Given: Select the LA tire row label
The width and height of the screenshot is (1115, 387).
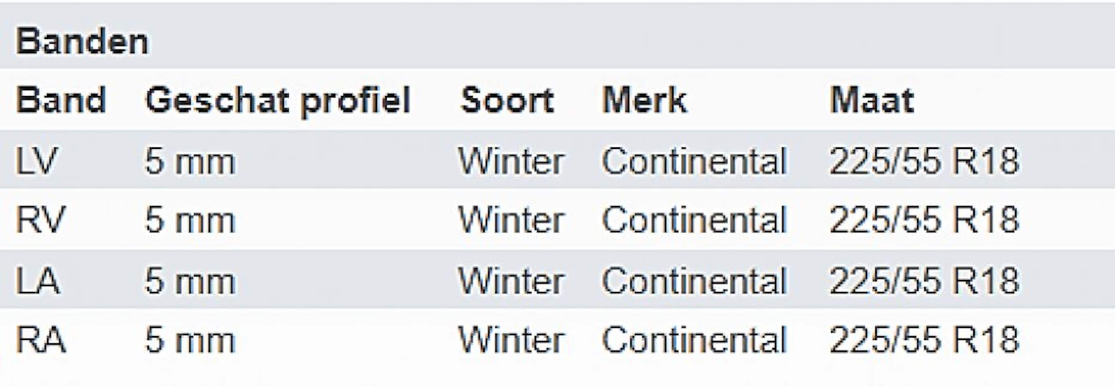Looking at the screenshot, I should click(x=38, y=281).
